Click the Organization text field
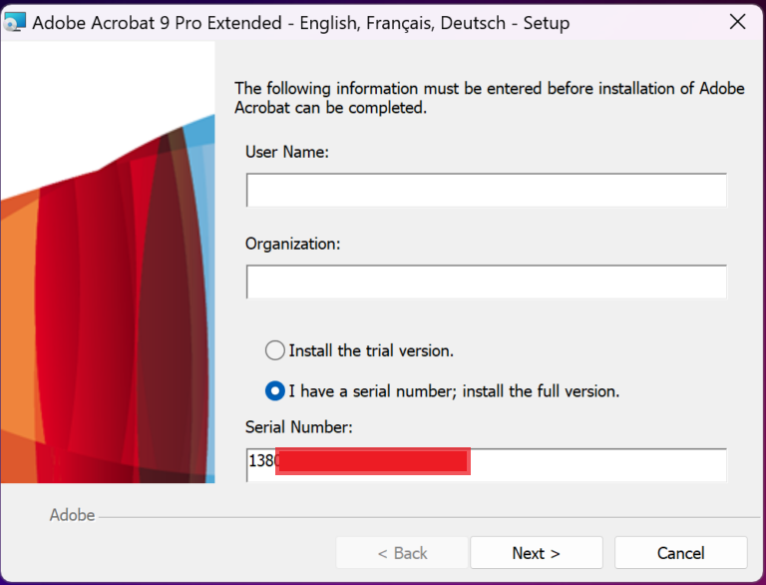The width and height of the screenshot is (766, 585). [x=486, y=282]
